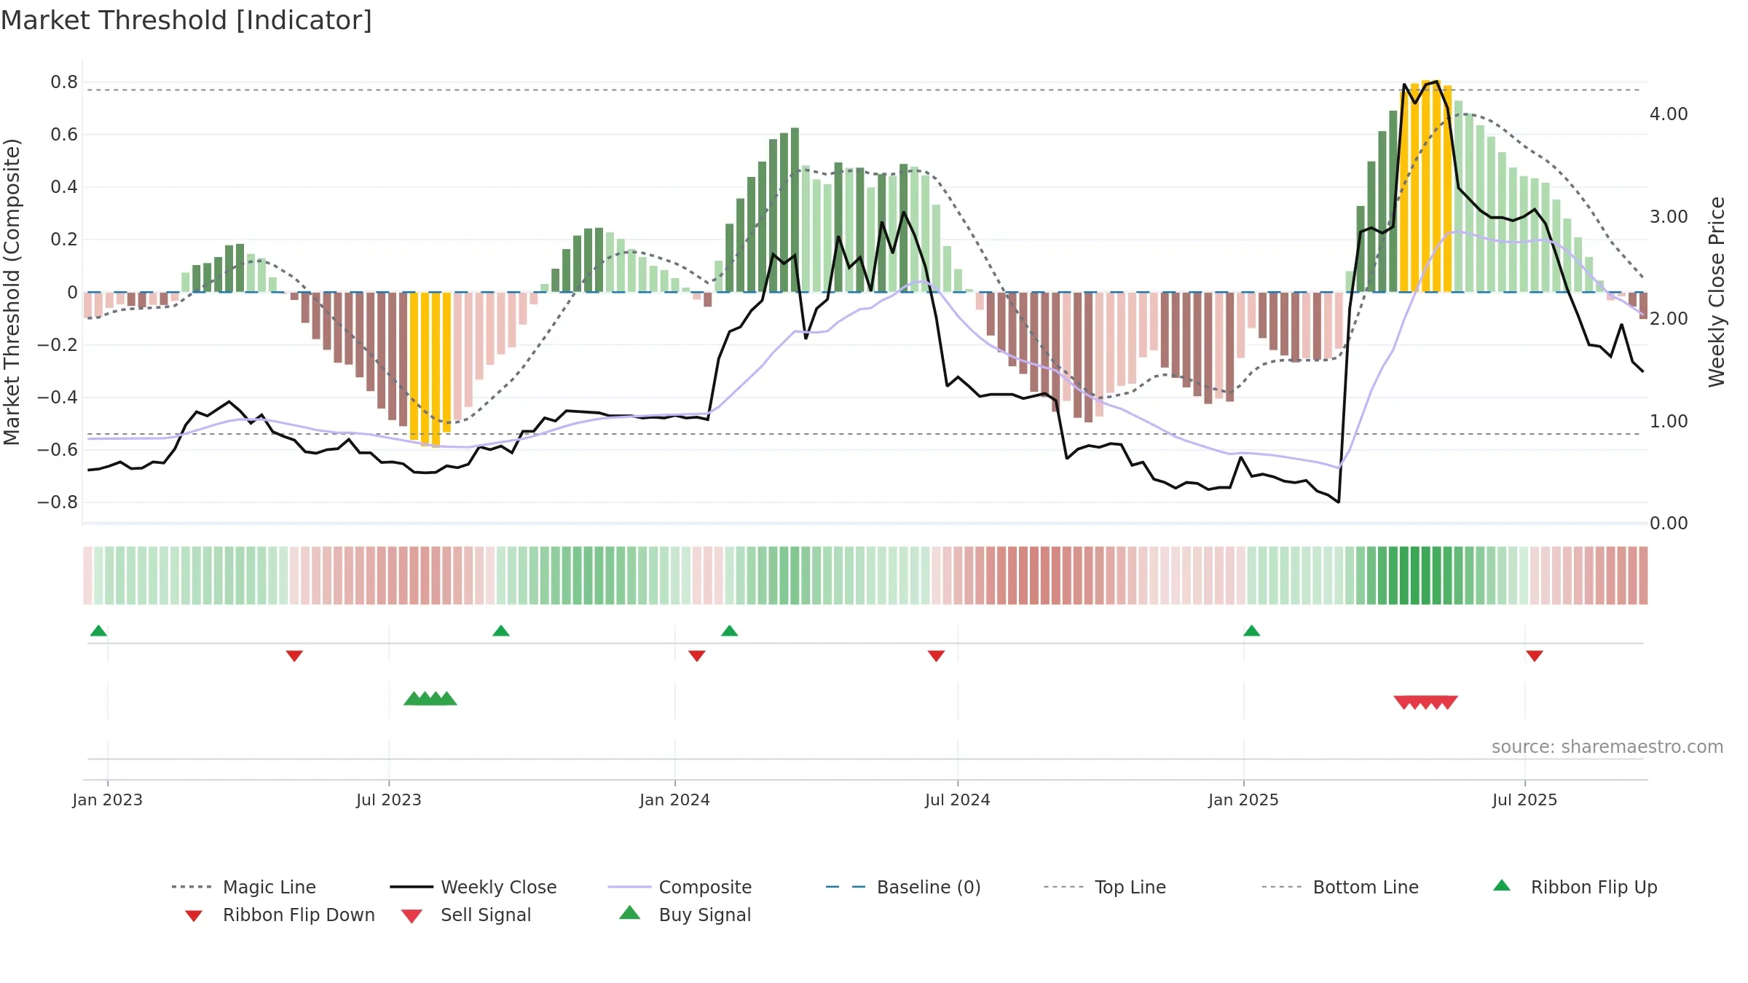Click the Jul 2024 axis label

pyautogui.click(x=958, y=800)
